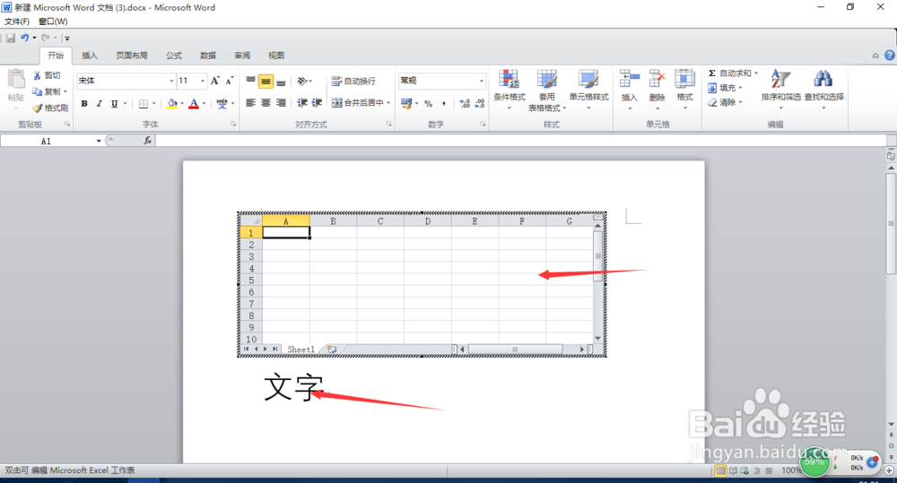The width and height of the screenshot is (897, 483).
Task: Click the red font color A icon
Action: [x=194, y=103]
